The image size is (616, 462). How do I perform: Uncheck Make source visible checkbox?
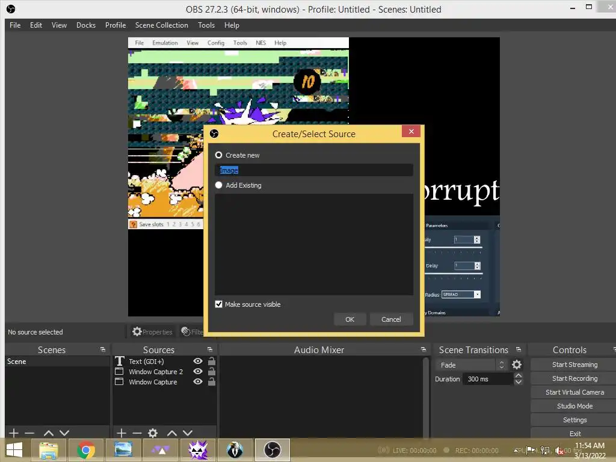[218, 304]
